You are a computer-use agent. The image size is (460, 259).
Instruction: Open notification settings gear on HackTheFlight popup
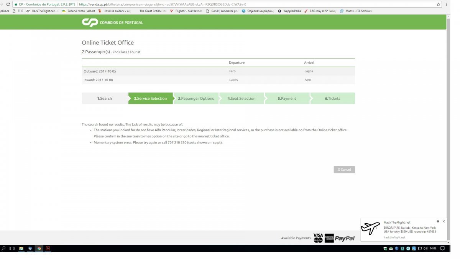click(x=438, y=221)
